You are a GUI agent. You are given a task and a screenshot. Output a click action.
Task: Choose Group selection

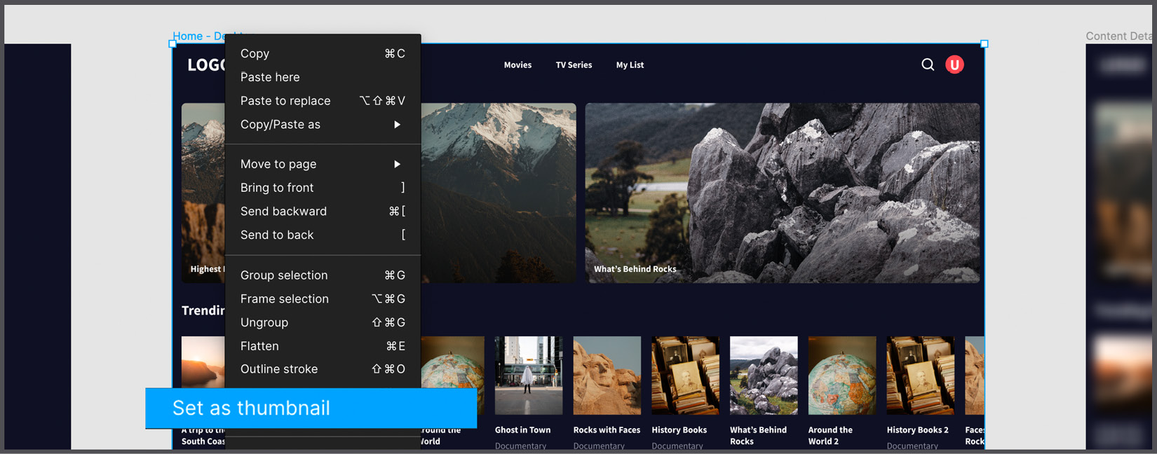tap(323, 275)
